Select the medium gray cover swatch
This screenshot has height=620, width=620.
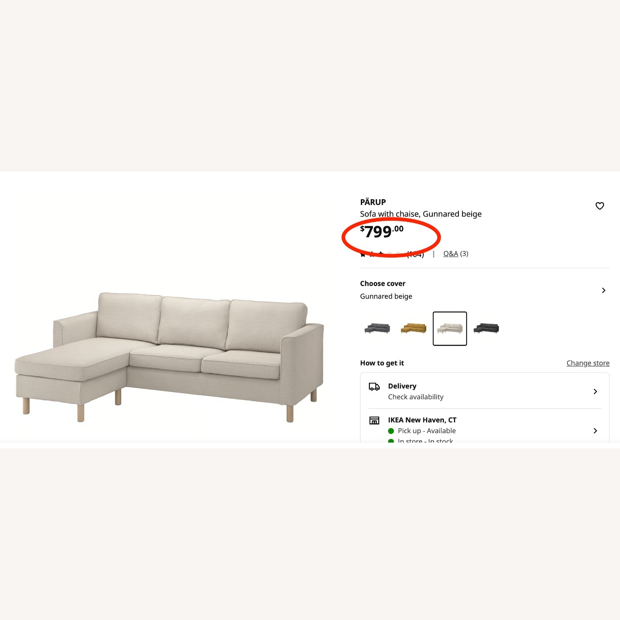tap(377, 329)
